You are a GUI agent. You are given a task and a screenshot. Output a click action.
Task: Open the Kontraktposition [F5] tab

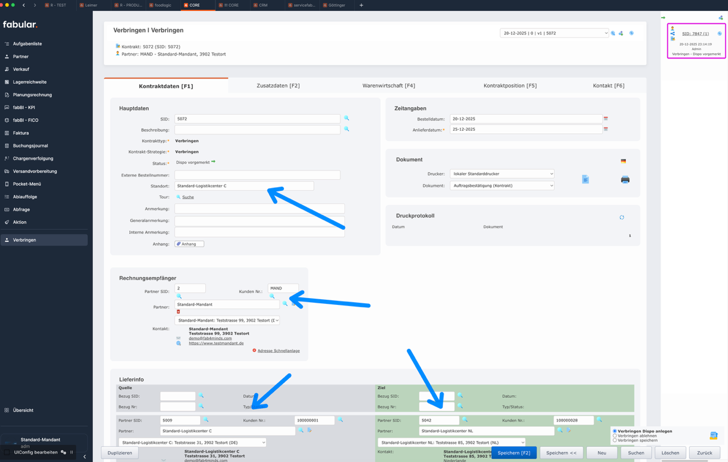pyautogui.click(x=509, y=85)
